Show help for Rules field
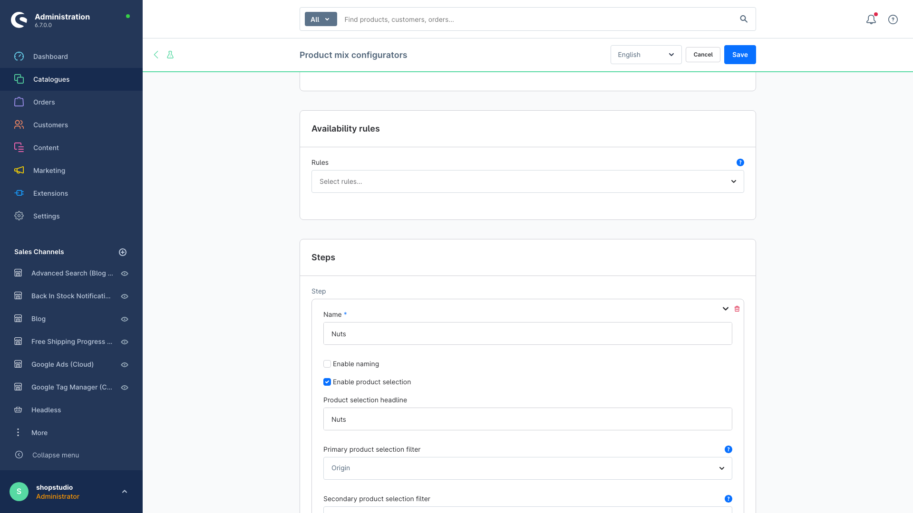 pyautogui.click(x=740, y=162)
